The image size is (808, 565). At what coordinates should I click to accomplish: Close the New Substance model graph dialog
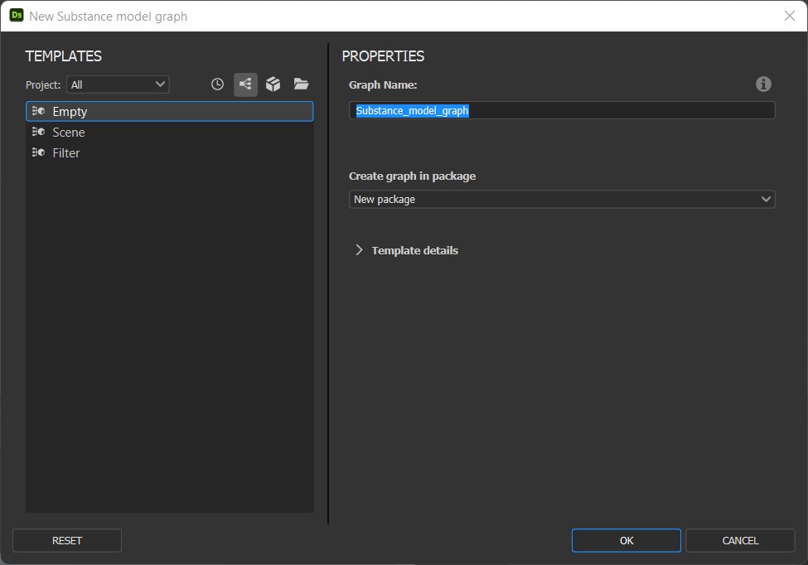click(x=790, y=16)
